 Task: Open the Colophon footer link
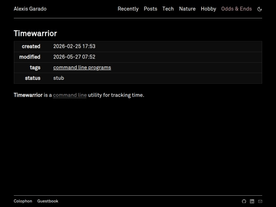point(23,201)
